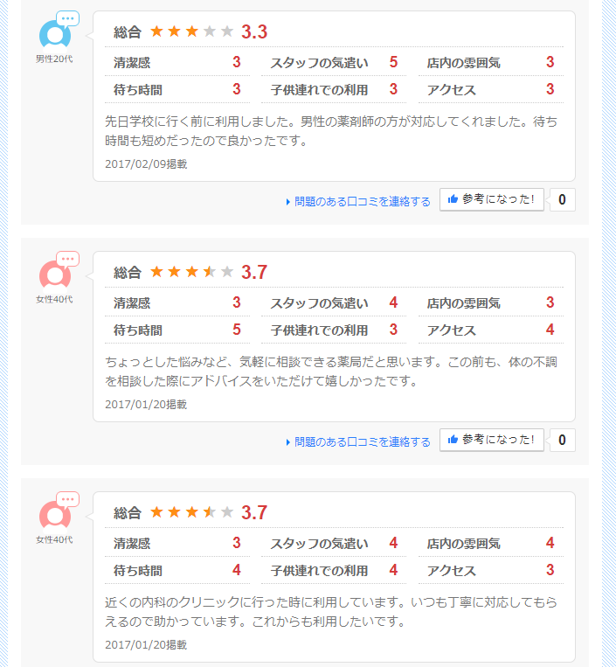The width and height of the screenshot is (616, 667).
Task: Click the 男性20代 label under the avatar
Action: coord(54,59)
